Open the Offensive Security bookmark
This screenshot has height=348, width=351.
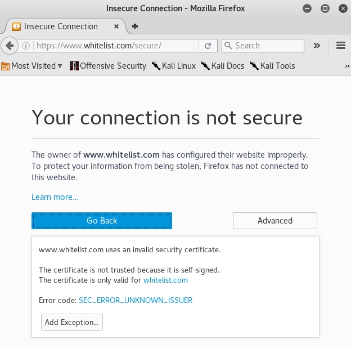pos(107,66)
